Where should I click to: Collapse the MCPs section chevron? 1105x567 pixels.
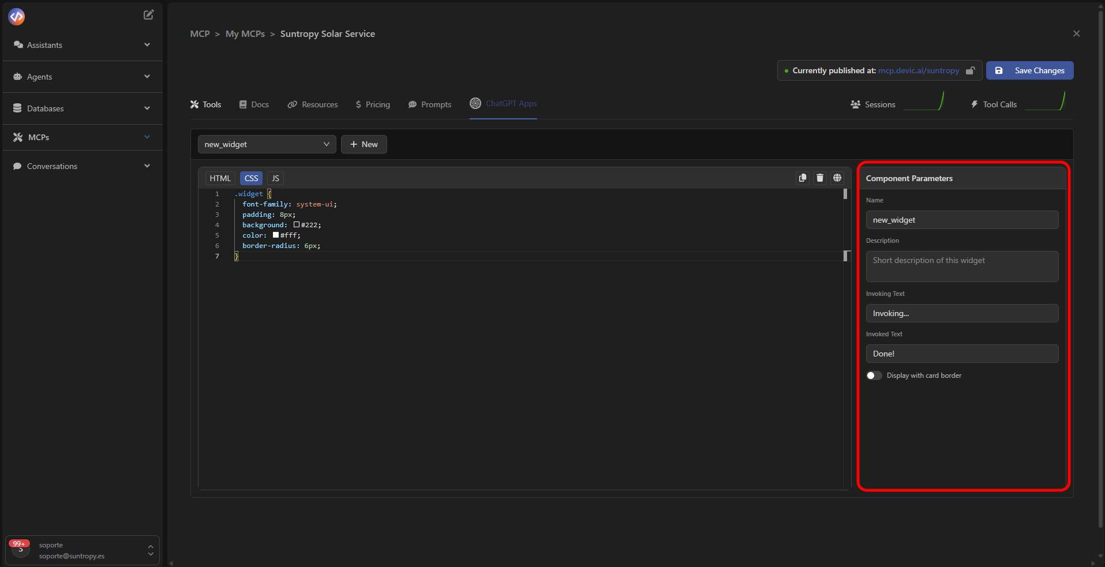(147, 137)
